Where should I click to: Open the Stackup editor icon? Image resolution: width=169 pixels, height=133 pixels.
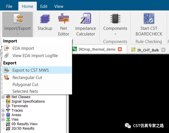click(x=45, y=19)
